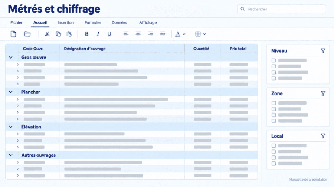Check the last Niveau checkbox
This screenshot has width=334, height=187.
[274, 78]
